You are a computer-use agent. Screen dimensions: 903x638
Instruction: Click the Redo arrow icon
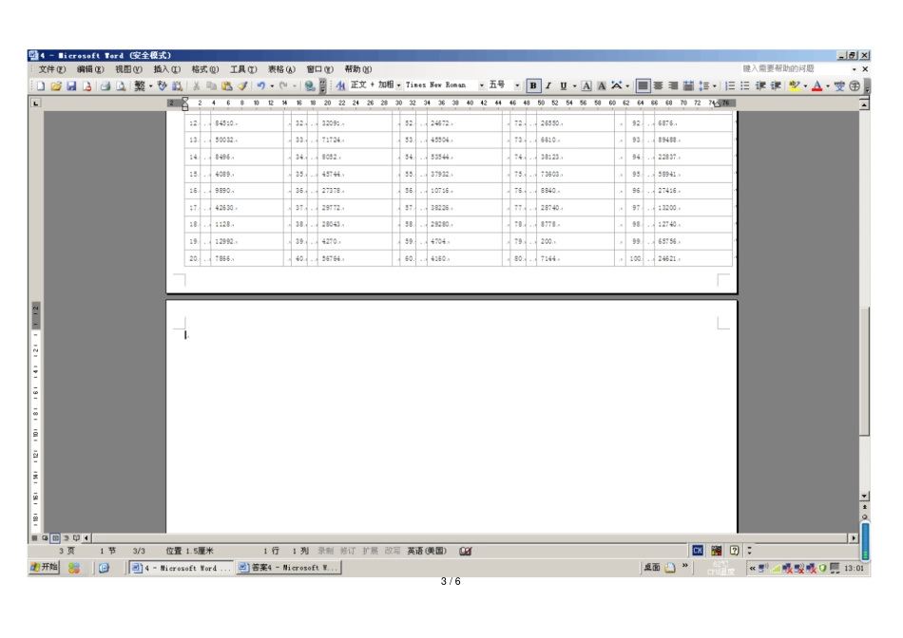coord(283,85)
